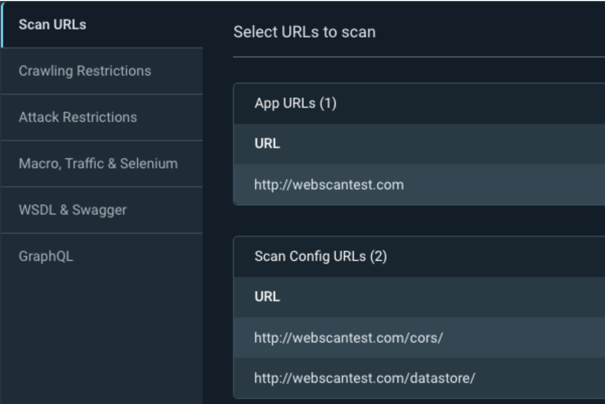This screenshot has height=404, width=605.
Task: Click the gap between App and Scan Config panels
Action: tap(418, 221)
